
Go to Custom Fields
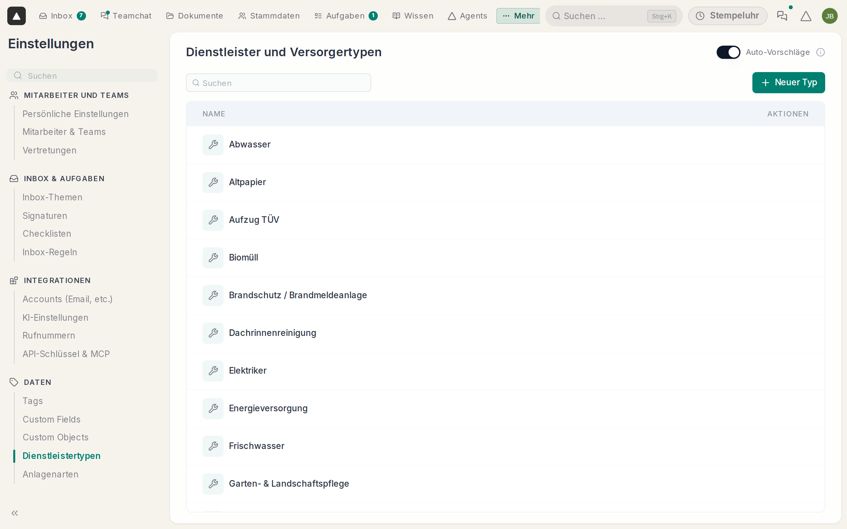pyautogui.click(x=52, y=420)
